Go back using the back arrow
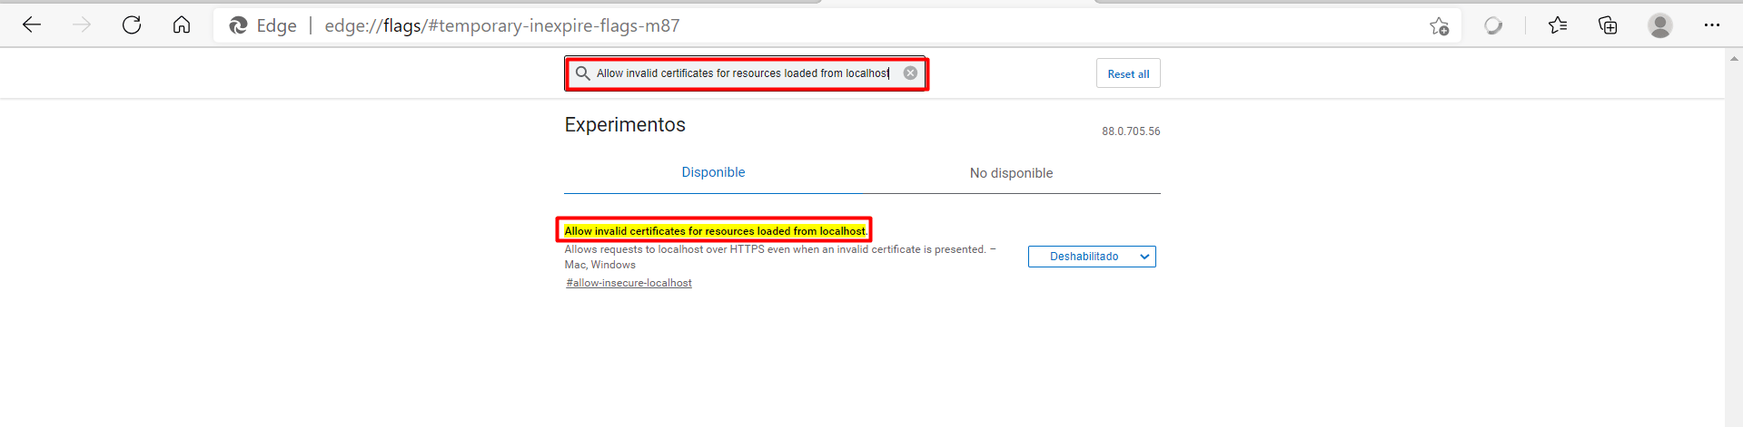This screenshot has height=427, width=1743. (32, 25)
